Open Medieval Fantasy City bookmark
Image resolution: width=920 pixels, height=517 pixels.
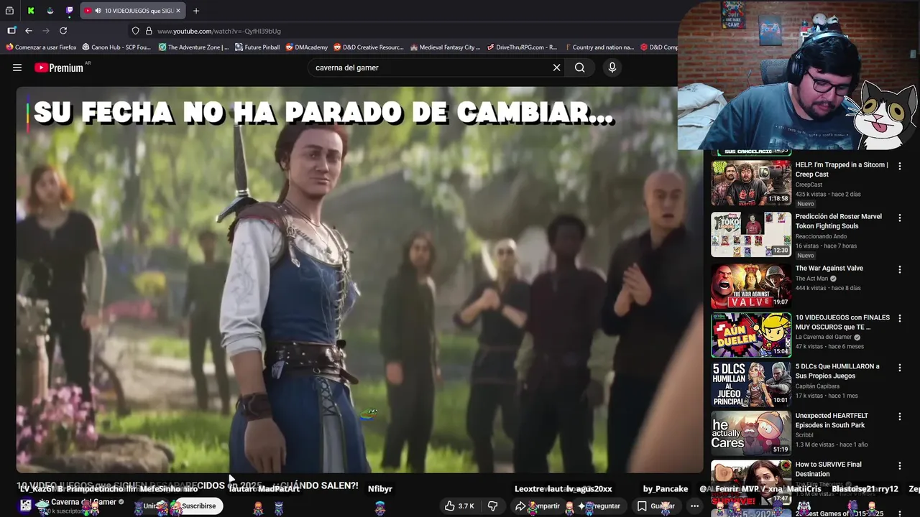pos(445,47)
